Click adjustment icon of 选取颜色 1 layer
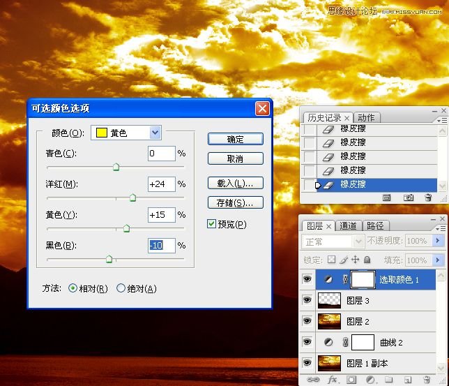The image size is (449, 386). click(x=328, y=279)
